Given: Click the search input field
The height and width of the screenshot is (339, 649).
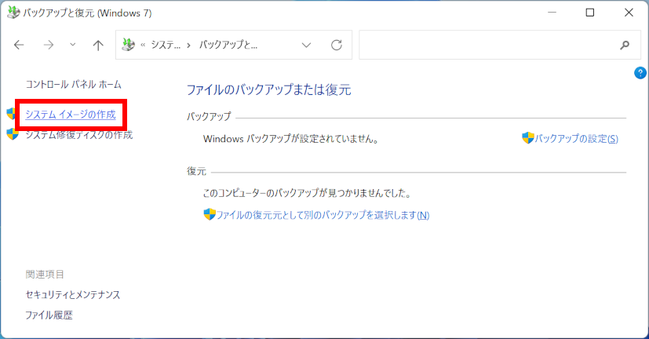Looking at the screenshot, I should [500, 45].
